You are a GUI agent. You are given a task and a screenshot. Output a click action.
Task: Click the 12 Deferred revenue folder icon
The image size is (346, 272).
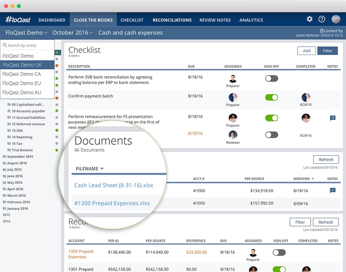[x=9, y=124]
